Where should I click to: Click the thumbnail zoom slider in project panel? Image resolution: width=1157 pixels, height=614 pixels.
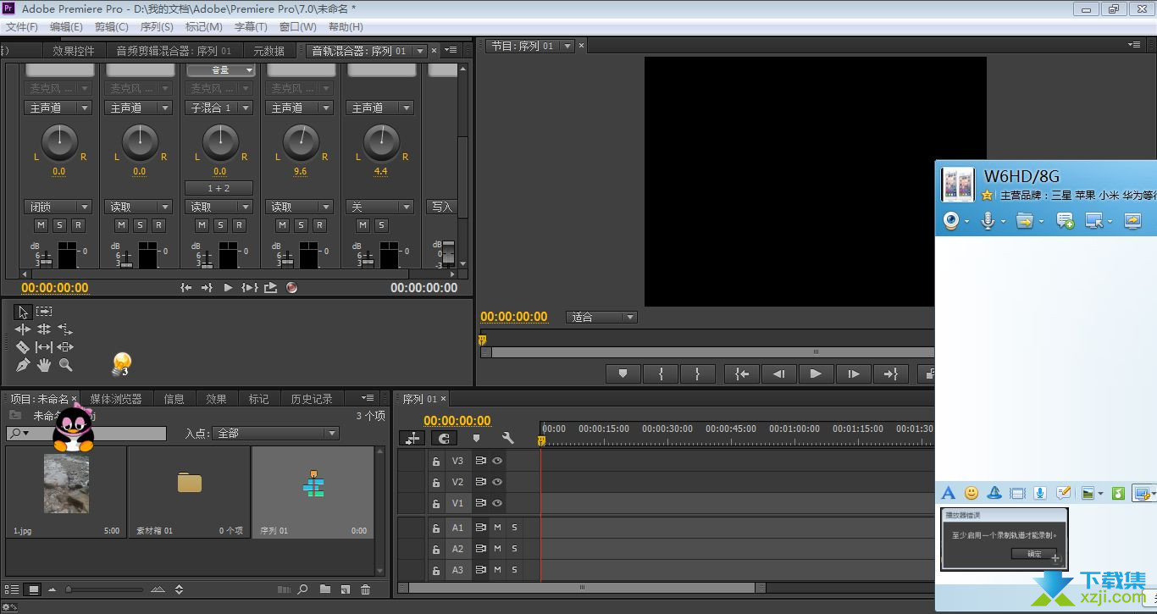(x=105, y=589)
